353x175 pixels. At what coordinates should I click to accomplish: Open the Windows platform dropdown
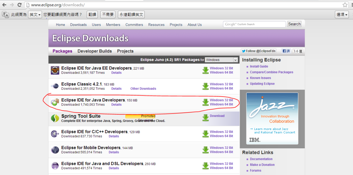[221, 60]
